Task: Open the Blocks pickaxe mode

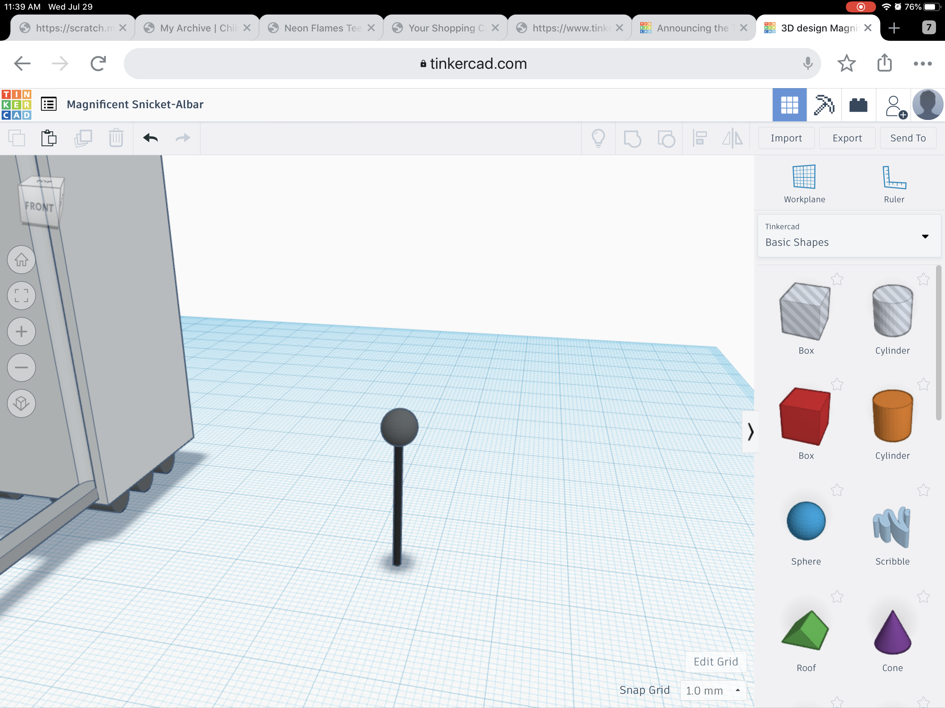Action: point(824,105)
